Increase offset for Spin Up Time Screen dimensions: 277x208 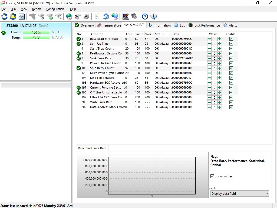219,44
